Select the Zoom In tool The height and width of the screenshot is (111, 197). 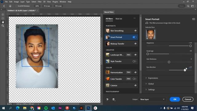point(3,14)
